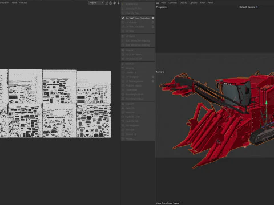Click the down-arrow icon in texture view header

[118, 3]
